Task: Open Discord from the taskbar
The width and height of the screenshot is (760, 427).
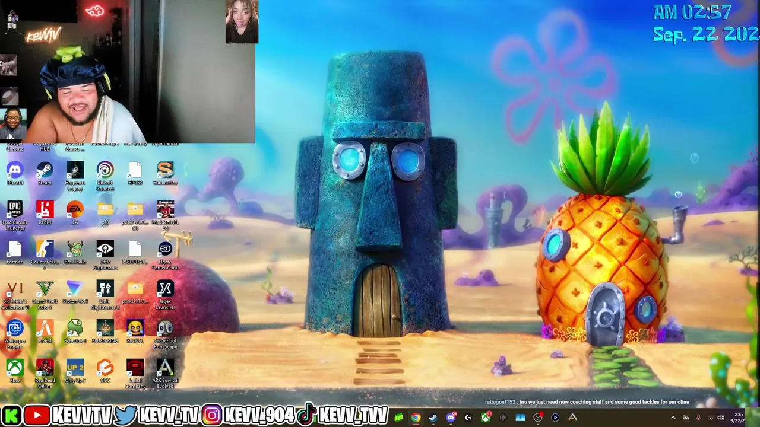Action: (451, 418)
